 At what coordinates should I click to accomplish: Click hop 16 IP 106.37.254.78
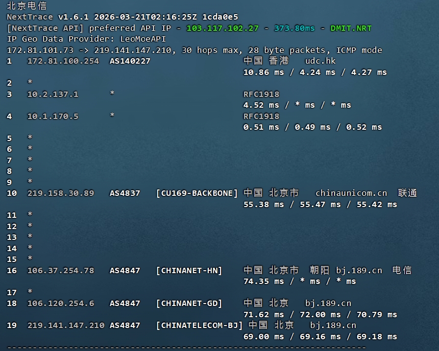[x=60, y=270]
